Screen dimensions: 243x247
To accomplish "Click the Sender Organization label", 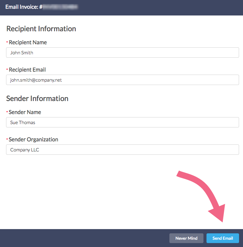I will click(33, 140).
